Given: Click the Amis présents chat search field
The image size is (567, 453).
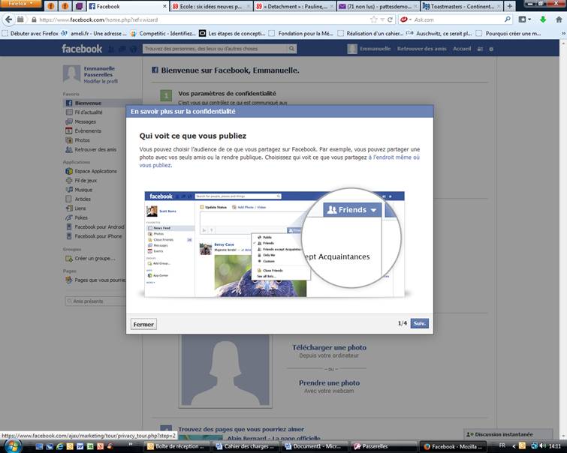Looking at the screenshot, I should 96,301.
